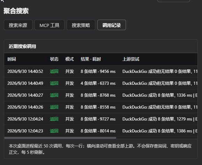202x165 pixels.
Task: Click the DuckDuckGo upstream cell in 14:40:49 row
Action: click(160, 83)
